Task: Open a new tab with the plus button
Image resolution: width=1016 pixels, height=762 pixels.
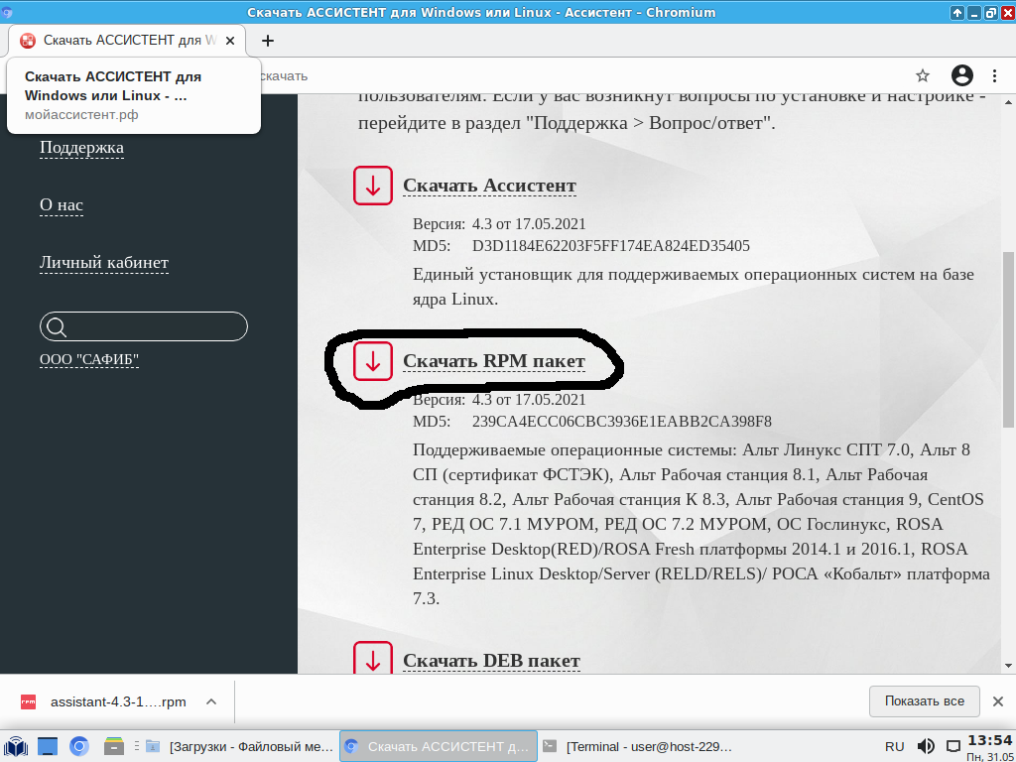Action: tap(268, 41)
